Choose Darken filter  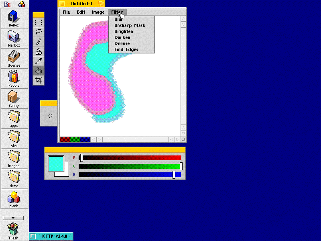coord(132,37)
